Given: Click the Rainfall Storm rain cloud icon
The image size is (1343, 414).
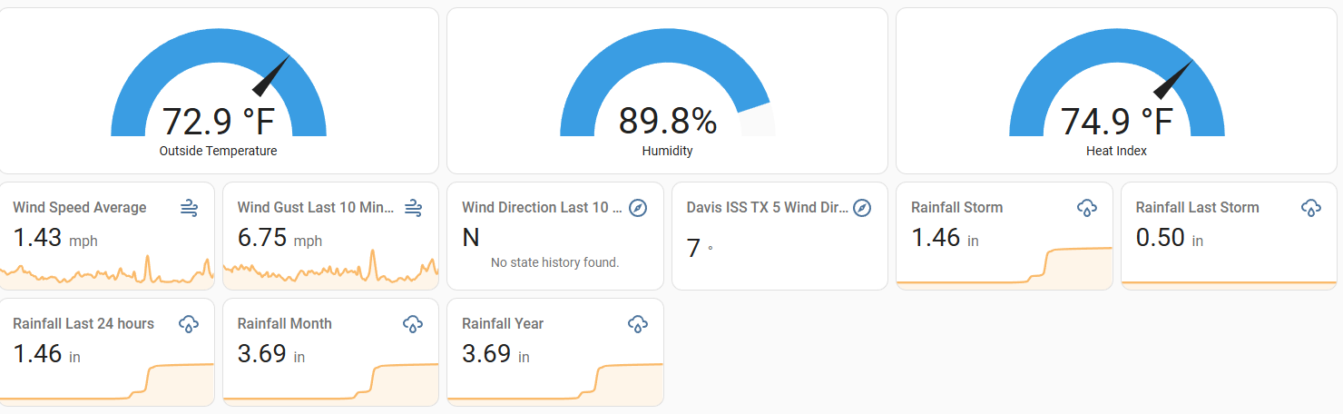Looking at the screenshot, I should point(1086,208).
